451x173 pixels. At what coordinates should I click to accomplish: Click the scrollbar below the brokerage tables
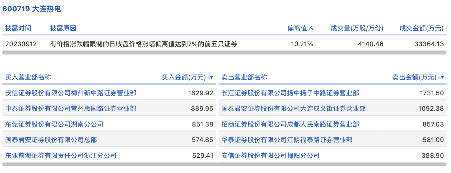224,164
